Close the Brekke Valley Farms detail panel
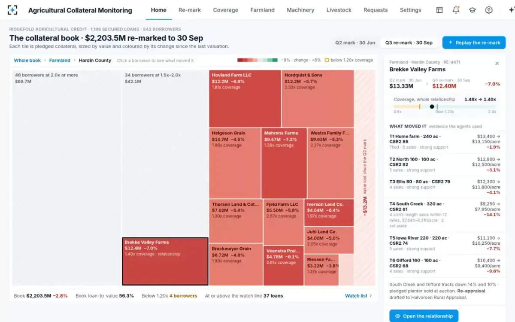The image size is (515, 322). coord(497,64)
